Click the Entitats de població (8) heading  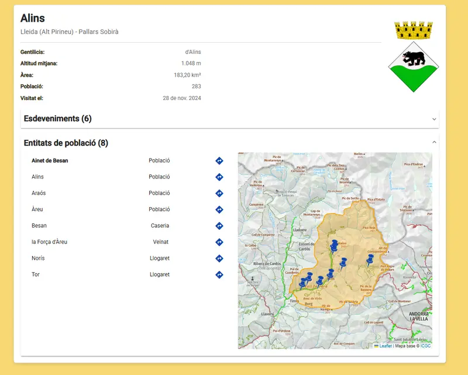pyautogui.click(x=66, y=143)
